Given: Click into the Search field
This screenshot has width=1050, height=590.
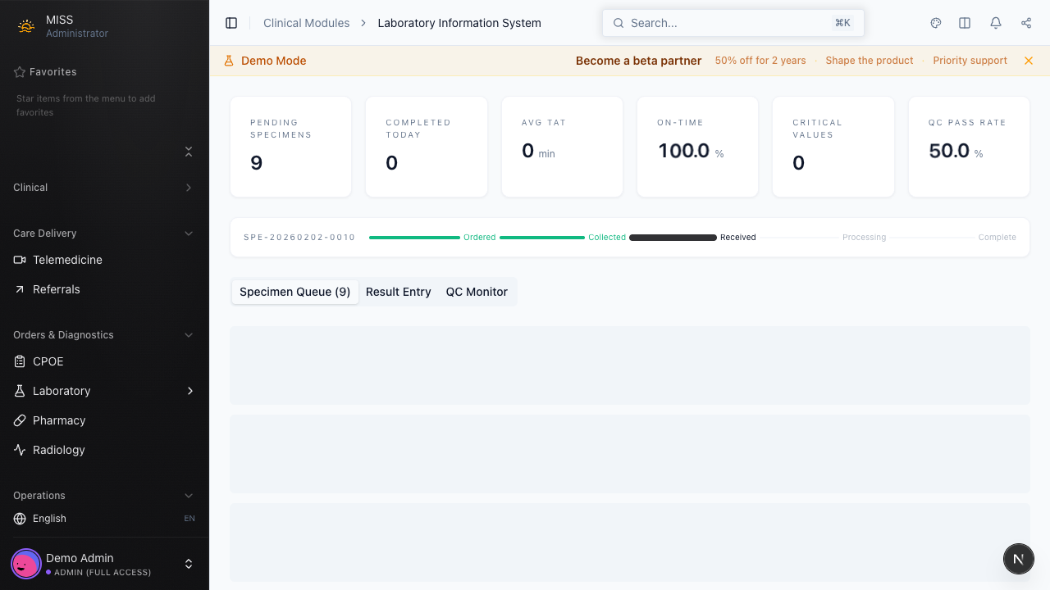Looking at the screenshot, I should (726, 23).
